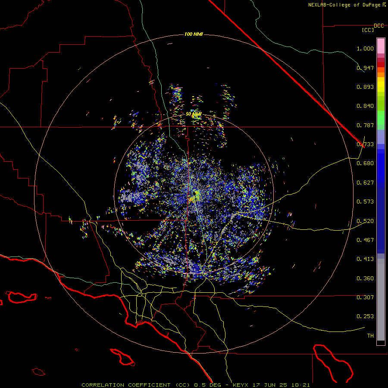
Task: Select the 0.947 legend value
Action: point(365,68)
